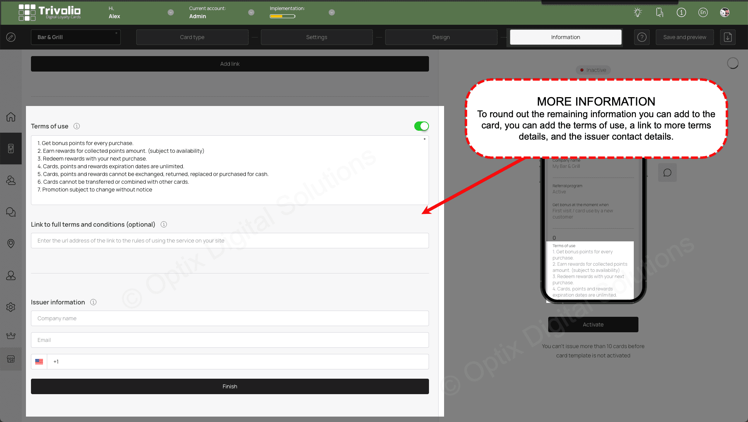Open the location/map sidebar icon
This screenshot has height=422, width=748.
tap(10, 244)
